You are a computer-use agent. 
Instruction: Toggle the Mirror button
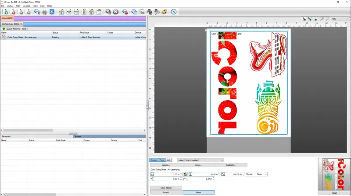[x=198, y=192]
